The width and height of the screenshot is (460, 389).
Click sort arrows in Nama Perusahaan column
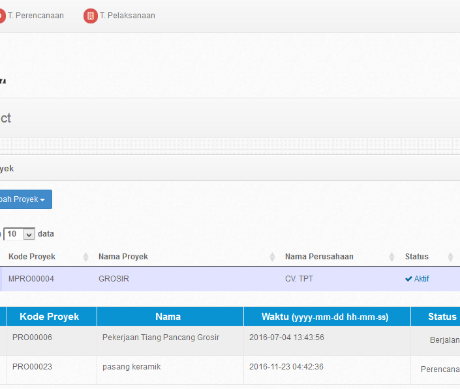pos(391,257)
